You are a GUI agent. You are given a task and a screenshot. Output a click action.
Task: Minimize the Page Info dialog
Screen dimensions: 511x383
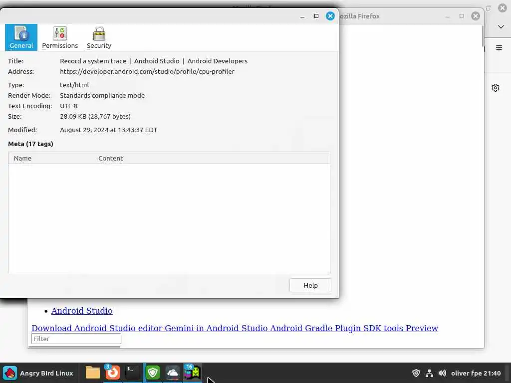point(302,16)
